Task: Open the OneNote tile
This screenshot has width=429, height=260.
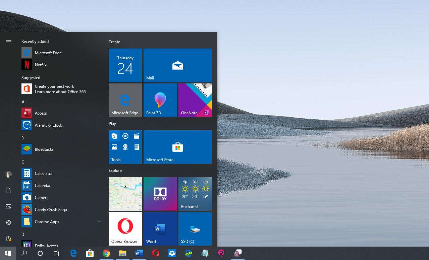Action: coord(195,100)
